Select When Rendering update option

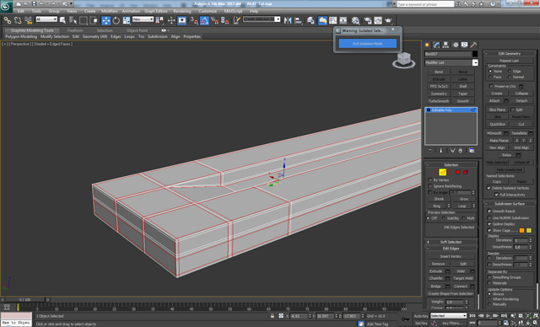point(489,299)
